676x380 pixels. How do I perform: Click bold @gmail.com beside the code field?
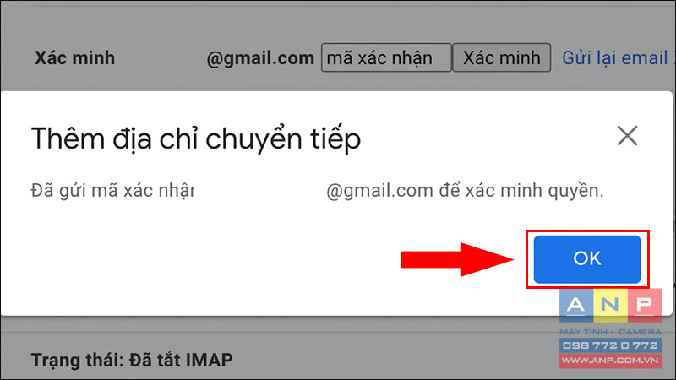point(260,58)
